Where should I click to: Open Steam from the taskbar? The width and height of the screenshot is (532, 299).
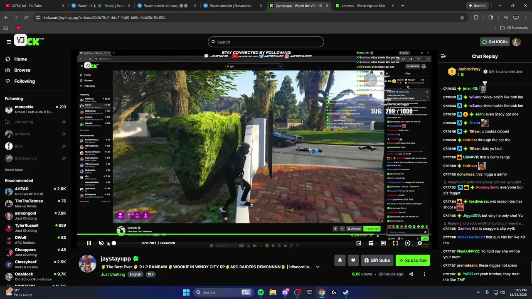point(346,292)
